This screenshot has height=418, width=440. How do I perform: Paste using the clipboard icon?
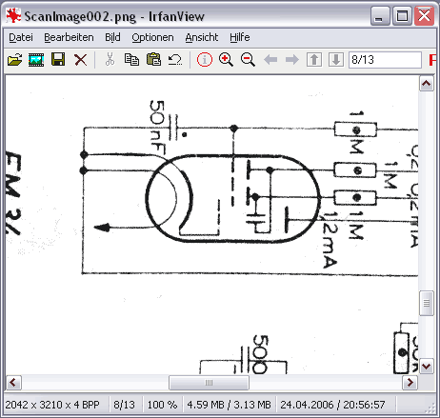(153, 59)
